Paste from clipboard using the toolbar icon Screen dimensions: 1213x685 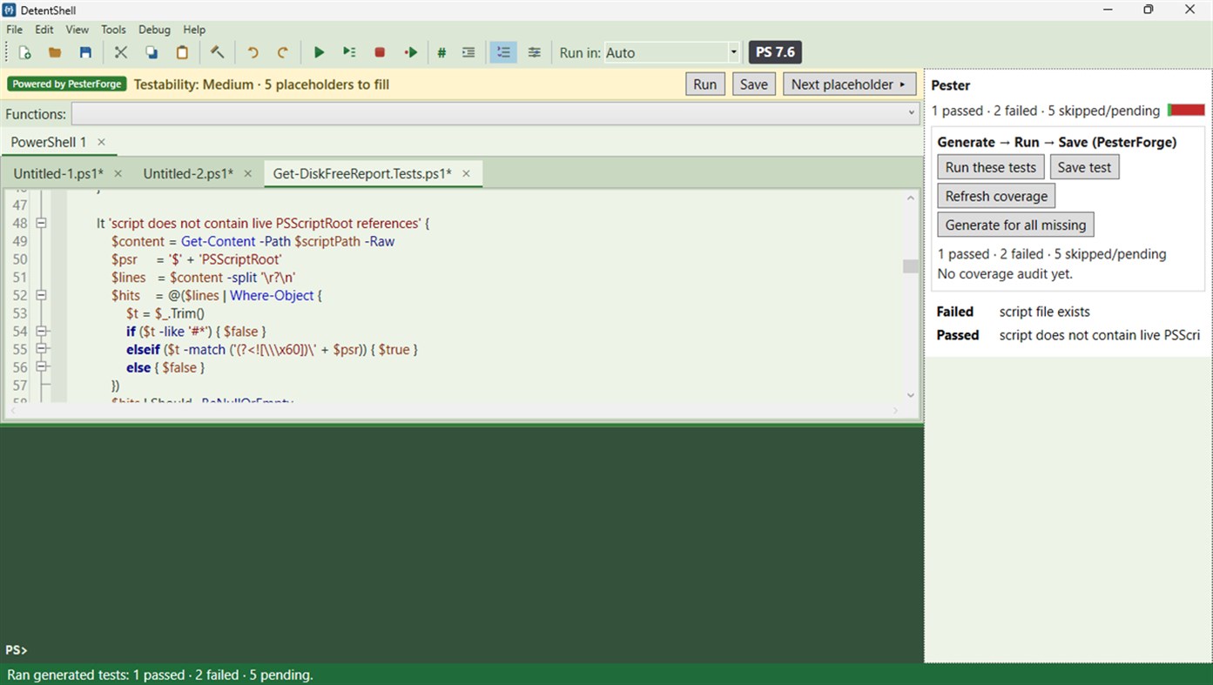182,52
